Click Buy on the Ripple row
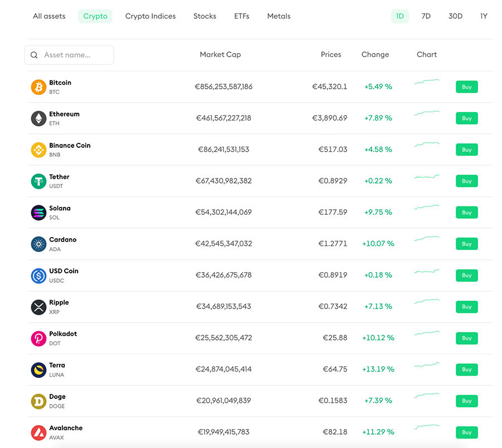The image size is (502, 448). pos(467,307)
